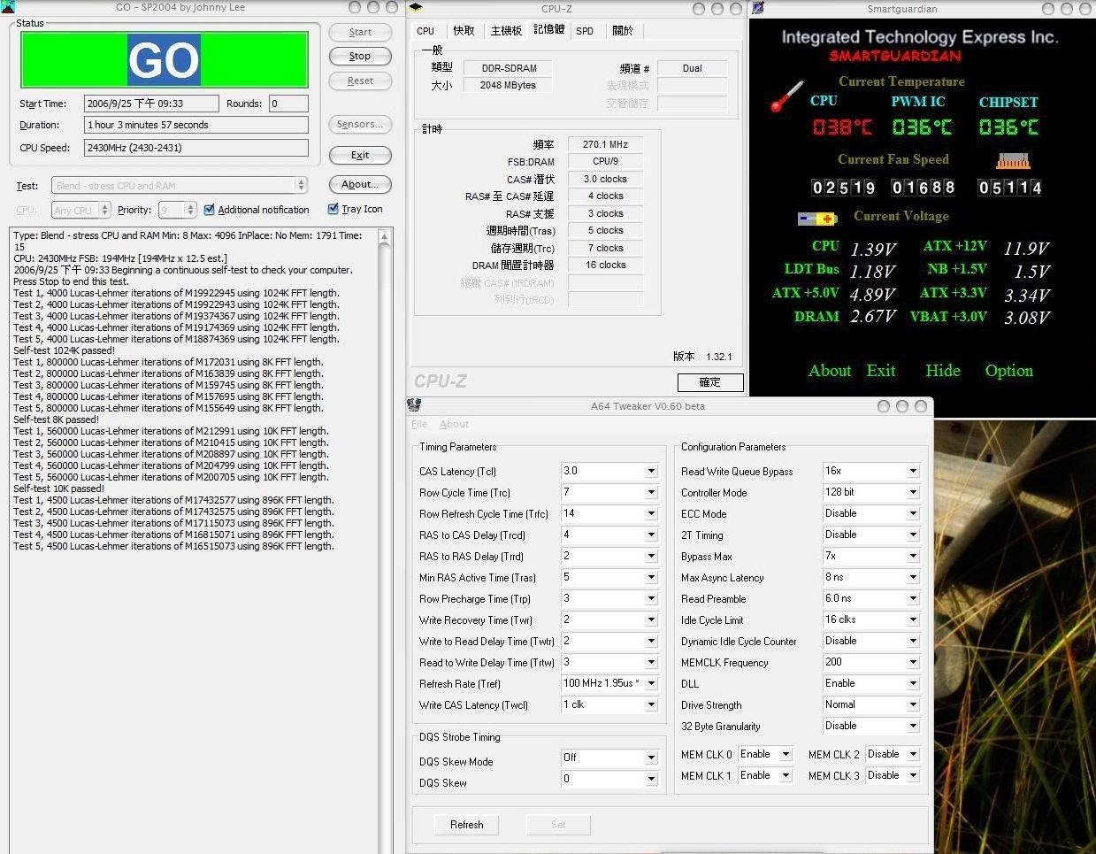Click the Refresh button in A64 Tweaker
Viewport: 1096px width, 854px height.
[x=467, y=825]
